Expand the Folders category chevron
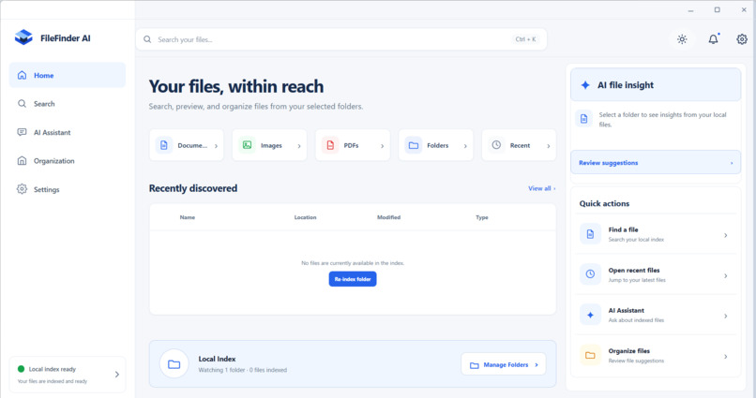This screenshot has width=756, height=398. pos(465,146)
